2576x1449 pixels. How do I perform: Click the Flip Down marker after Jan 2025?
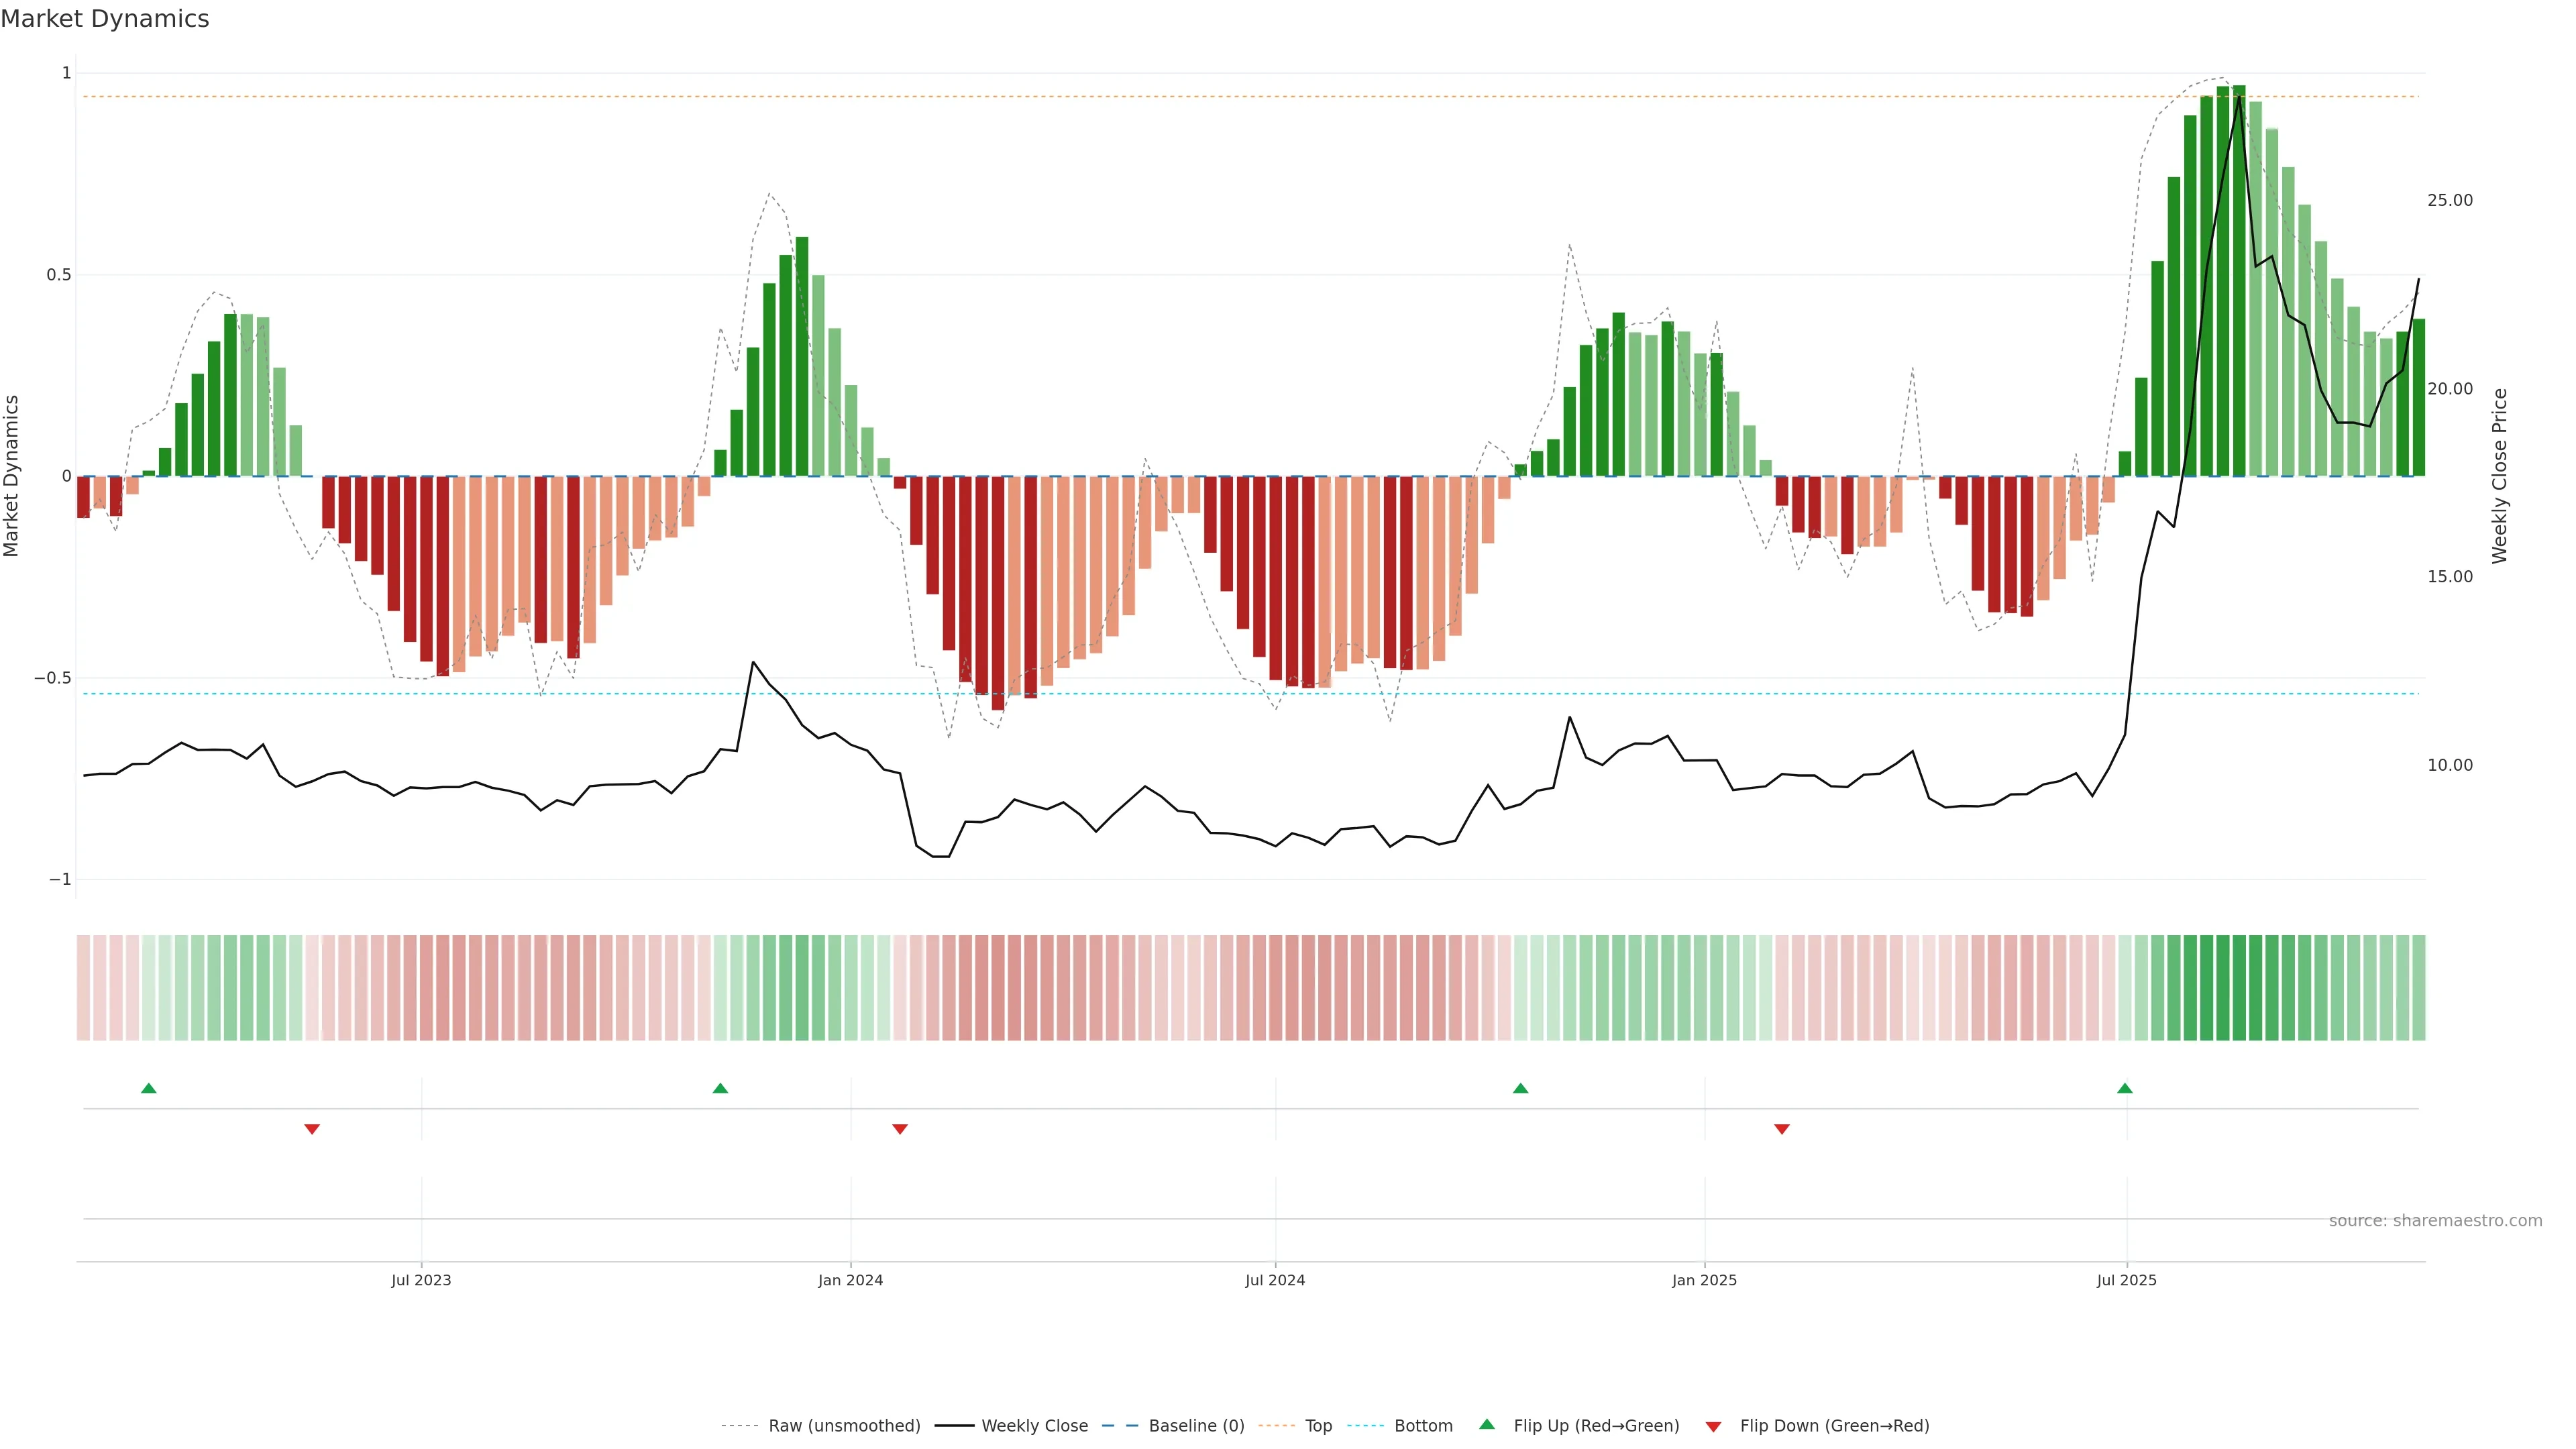(x=1781, y=1129)
